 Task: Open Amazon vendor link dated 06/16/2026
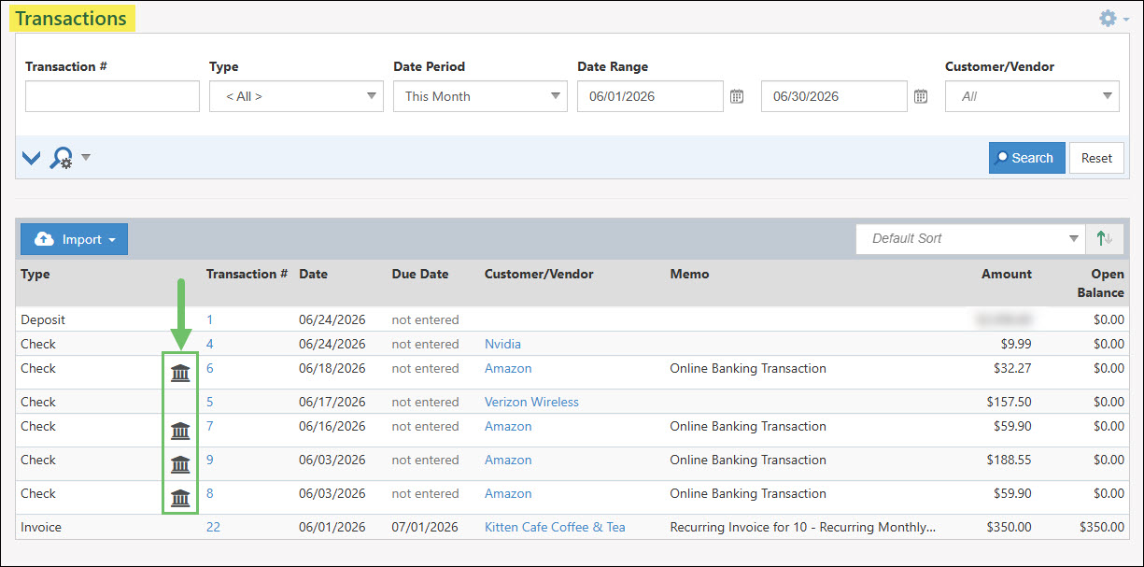point(508,426)
